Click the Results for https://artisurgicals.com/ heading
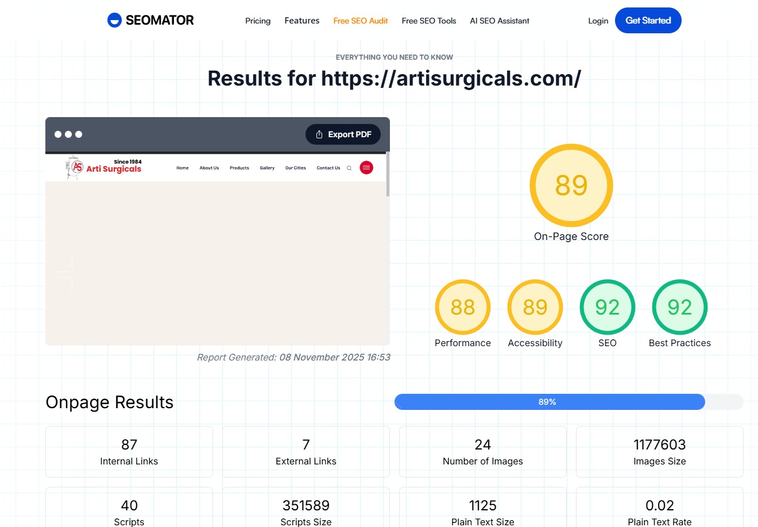This screenshot has width=758, height=527. point(395,78)
